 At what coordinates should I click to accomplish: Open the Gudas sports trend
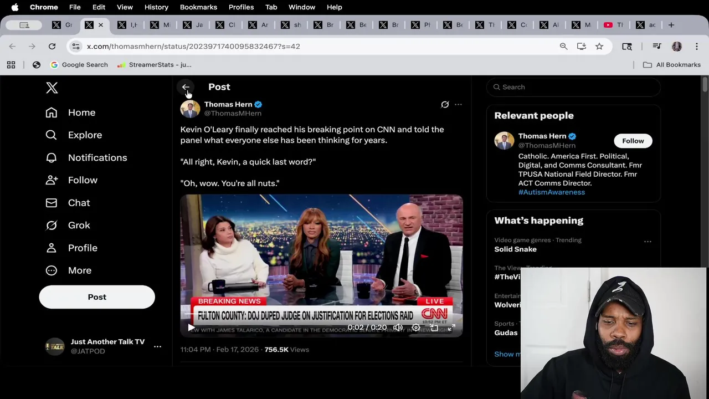506,332
